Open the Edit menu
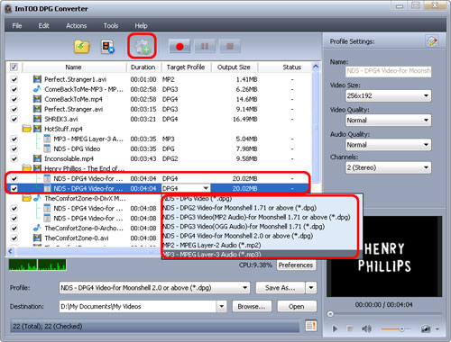 coord(43,26)
